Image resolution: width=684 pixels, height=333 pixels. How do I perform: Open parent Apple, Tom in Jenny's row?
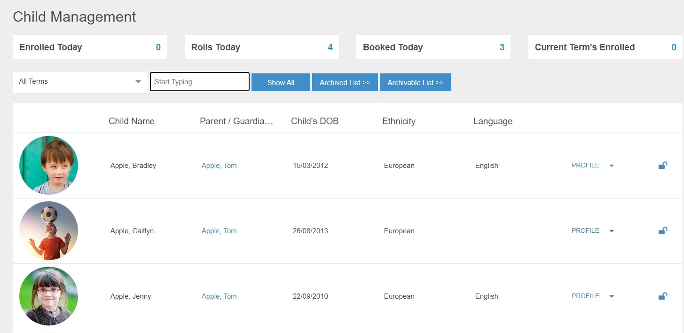click(219, 296)
